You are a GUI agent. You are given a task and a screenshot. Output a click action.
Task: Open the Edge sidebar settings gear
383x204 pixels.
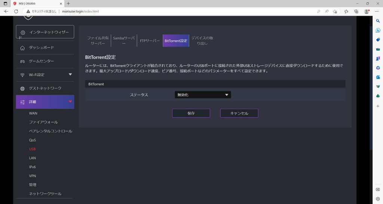[378, 199]
